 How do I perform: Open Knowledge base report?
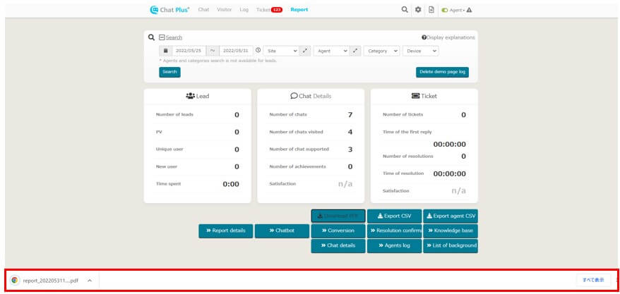click(451, 231)
